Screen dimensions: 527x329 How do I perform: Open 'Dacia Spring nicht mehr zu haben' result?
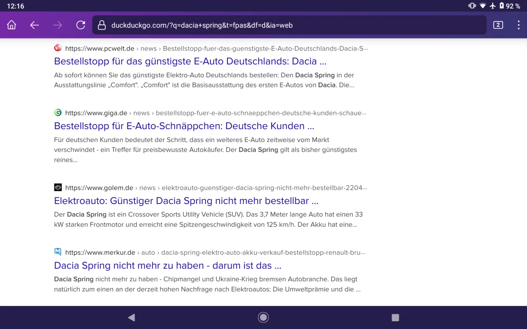point(167,265)
